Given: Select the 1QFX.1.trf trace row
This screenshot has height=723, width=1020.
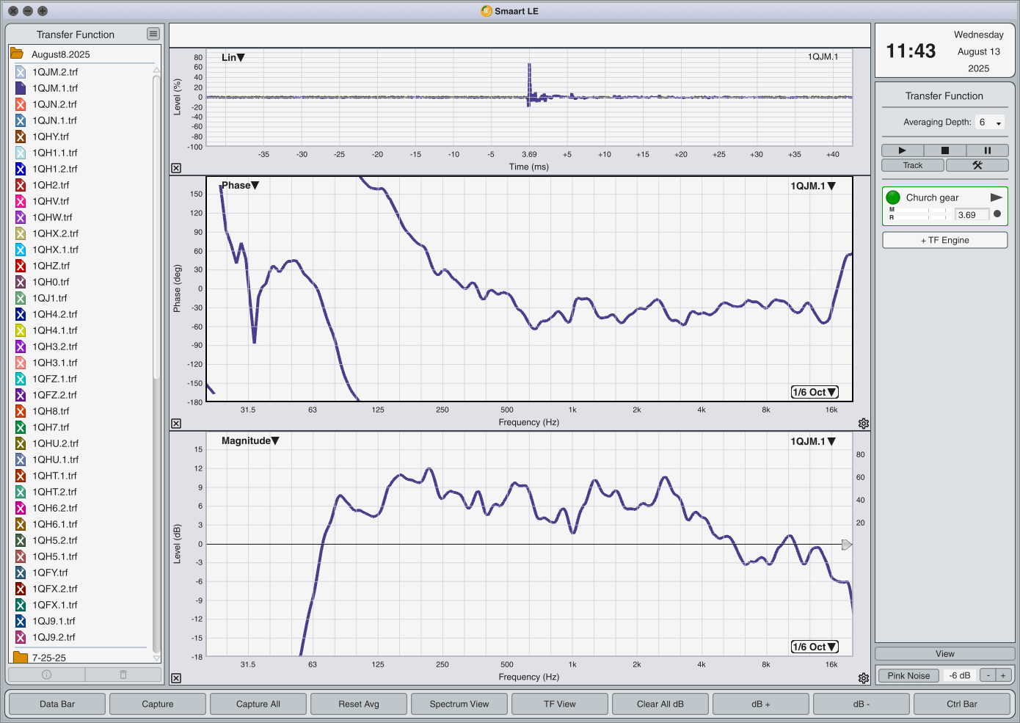Looking at the screenshot, I should point(82,605).
